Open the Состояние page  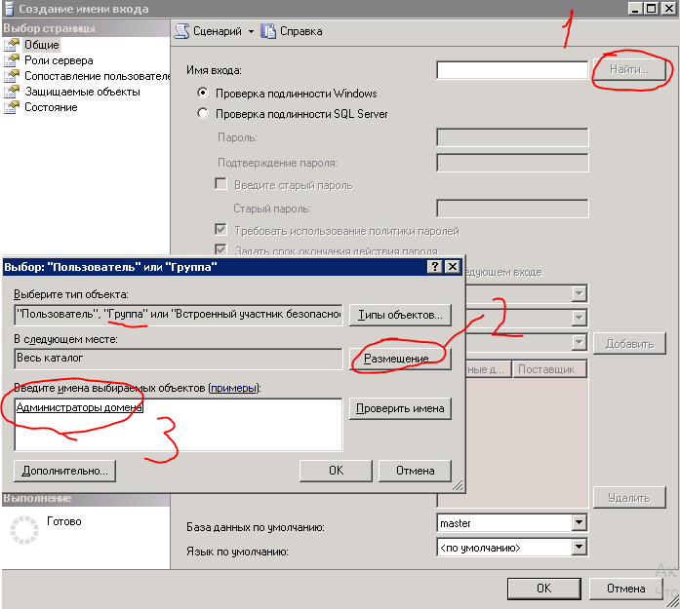[x=51, y=107]
